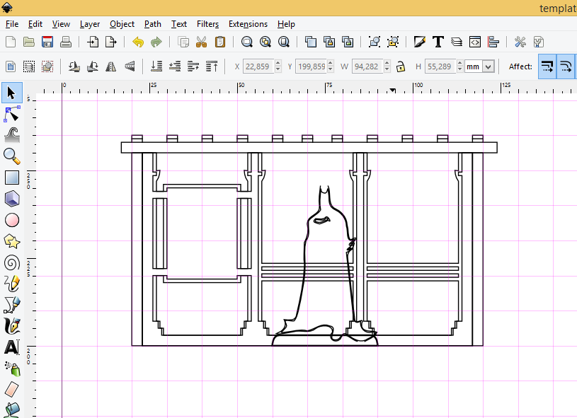Select the Selector arrow tool

click(12, 93)
